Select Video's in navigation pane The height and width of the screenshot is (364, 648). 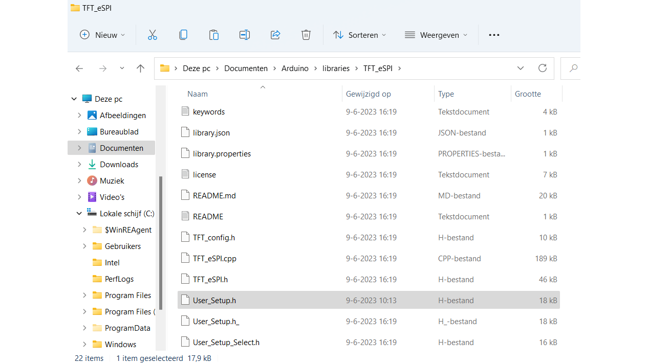[x=112, y=197]
